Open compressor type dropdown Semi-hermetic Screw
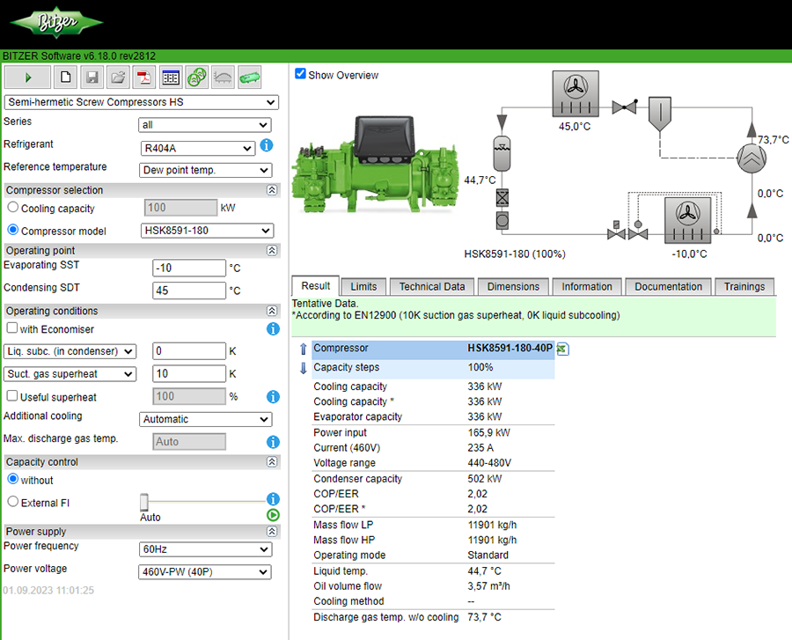The width and height of the screenshot is (792, 640). point(142,102)
